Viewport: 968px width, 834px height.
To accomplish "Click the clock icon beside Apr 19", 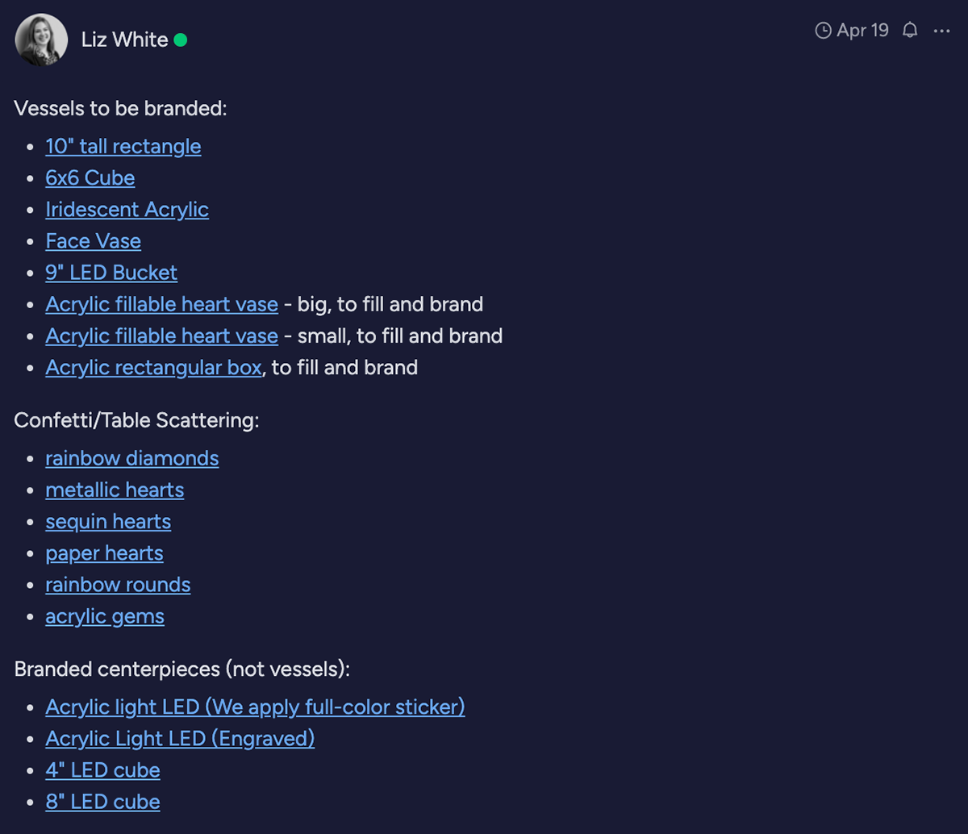I will tap(824, 31).
